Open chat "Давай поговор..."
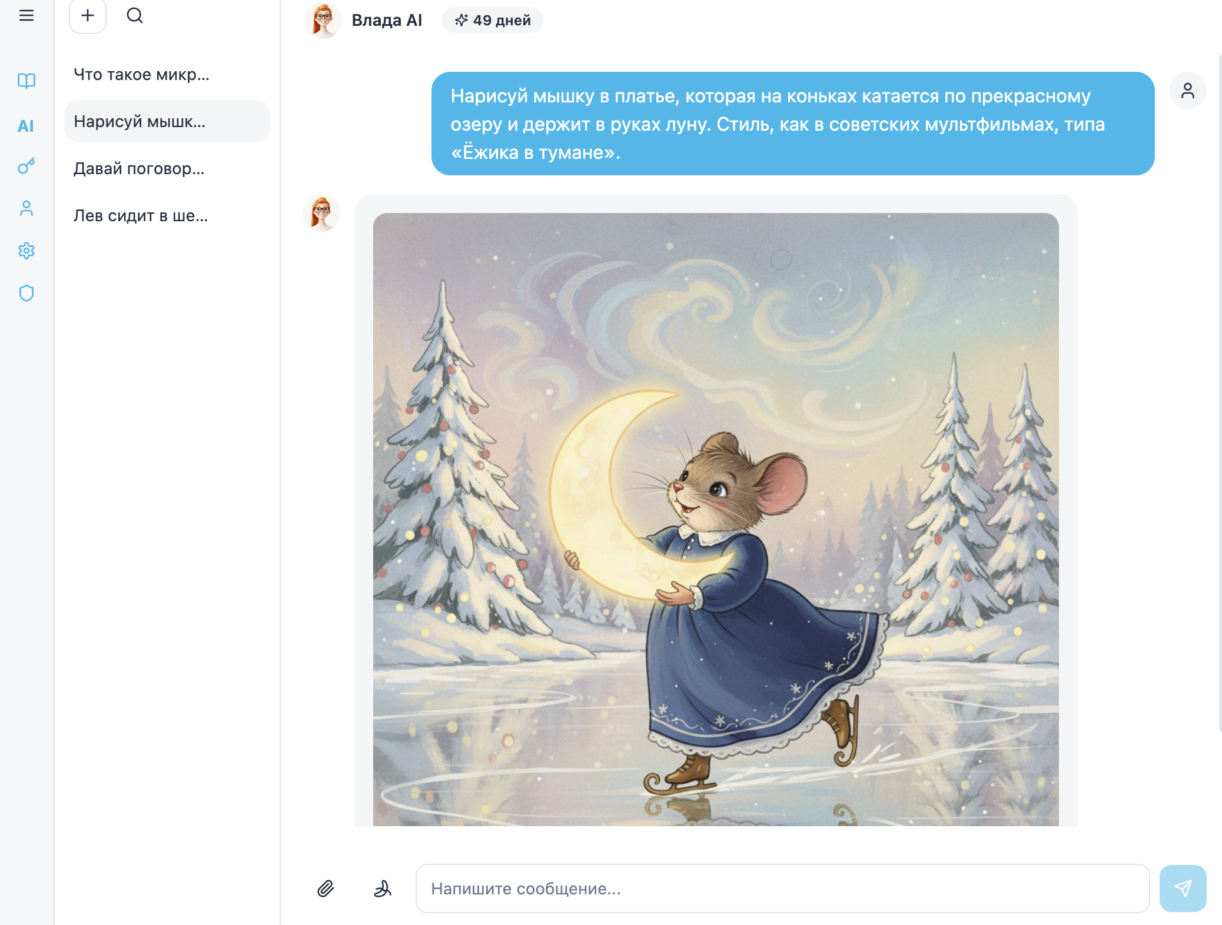The image size is (1222, 925). [x=139, y=169]
